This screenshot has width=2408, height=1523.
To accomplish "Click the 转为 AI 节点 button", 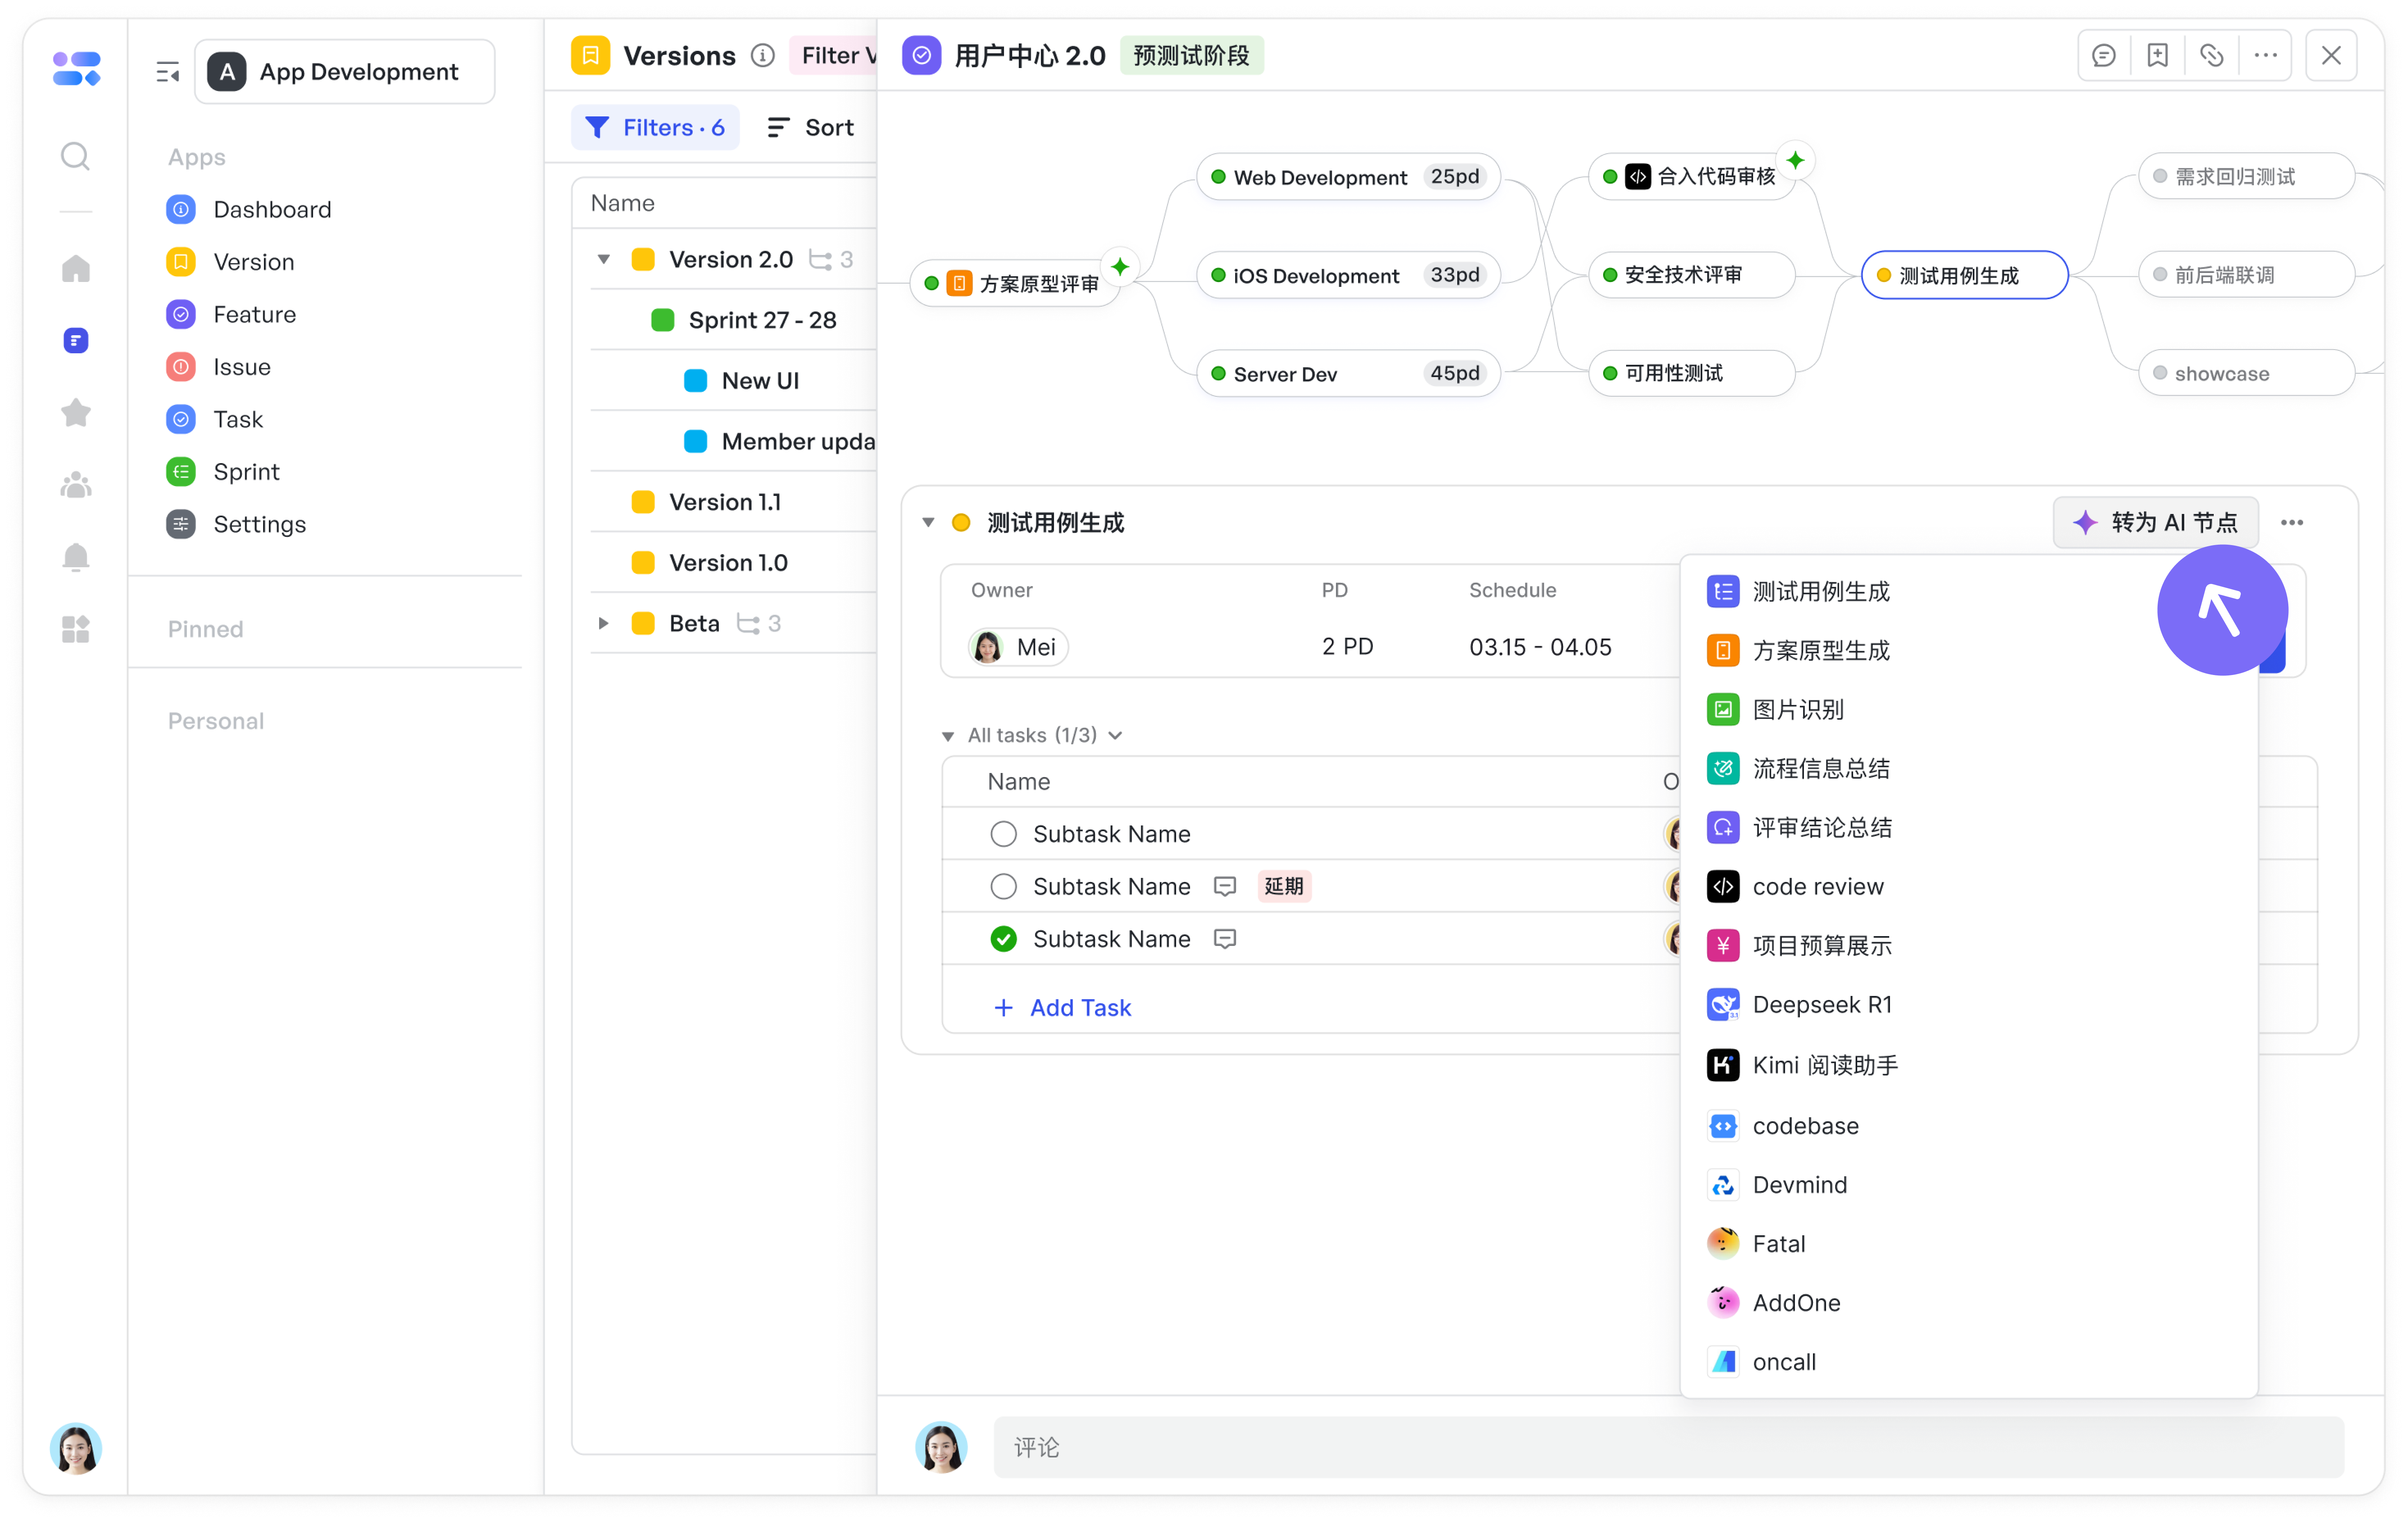I will point(2155,522).
